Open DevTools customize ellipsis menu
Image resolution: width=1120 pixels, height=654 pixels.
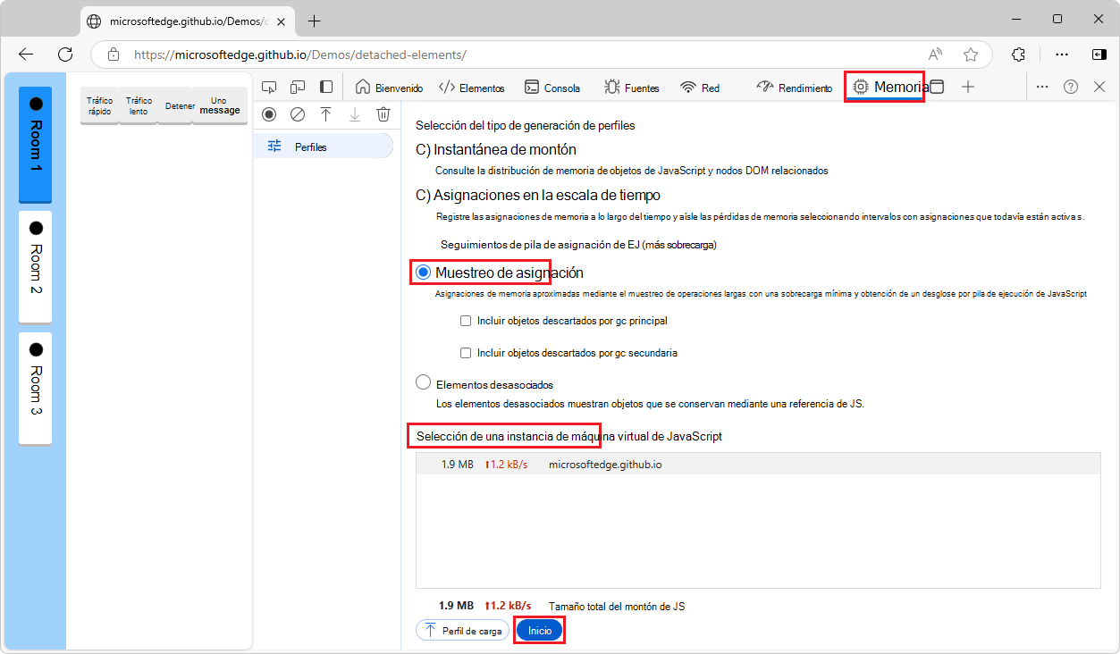pyautogui.click(x=1042, y=87)
